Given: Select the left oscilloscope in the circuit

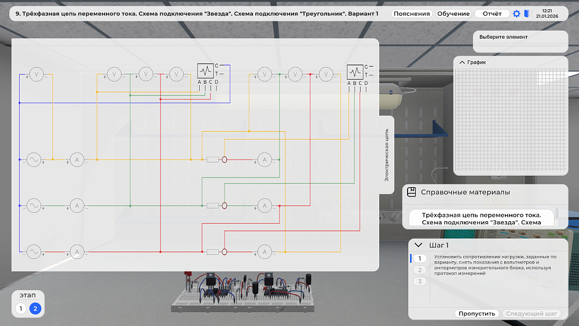Looking at the screenshot, I should (x=206, y=71).
